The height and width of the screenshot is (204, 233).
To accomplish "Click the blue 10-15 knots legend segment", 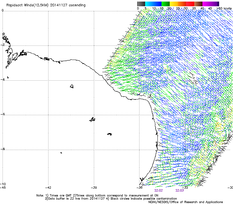I will [x=157, y=4].
